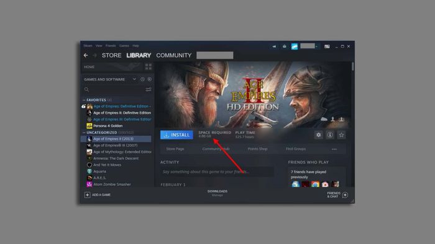Sort by recent activity clock icon
The image size is (435, 244).
pos(142,79)
